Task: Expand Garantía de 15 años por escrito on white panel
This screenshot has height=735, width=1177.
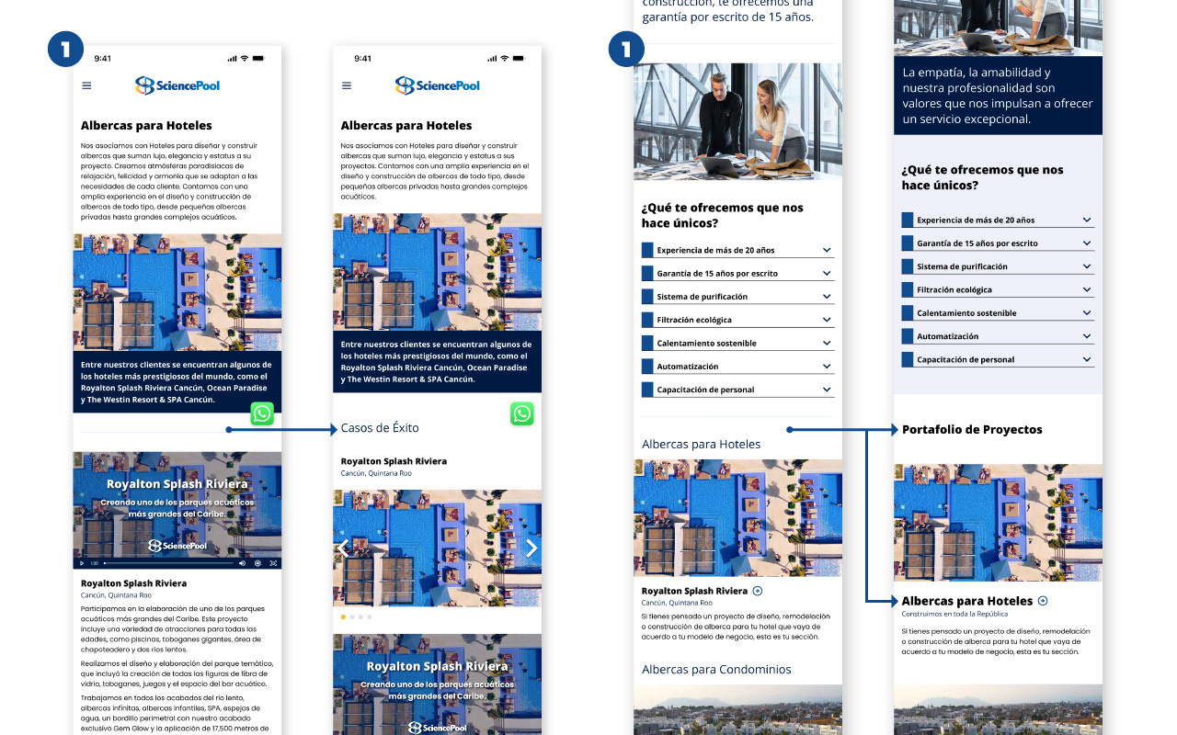Action: (737, 273)
